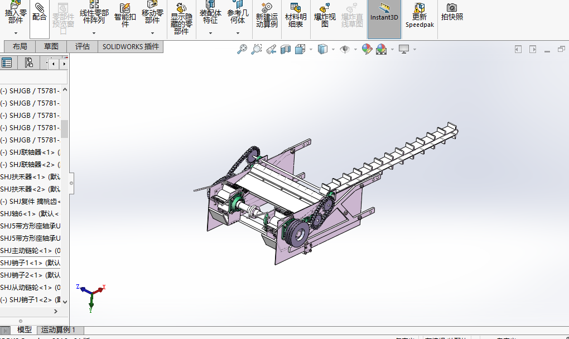
Task: Expand the 参考几何体 dropdown arrow
Action: coord(238,34)
